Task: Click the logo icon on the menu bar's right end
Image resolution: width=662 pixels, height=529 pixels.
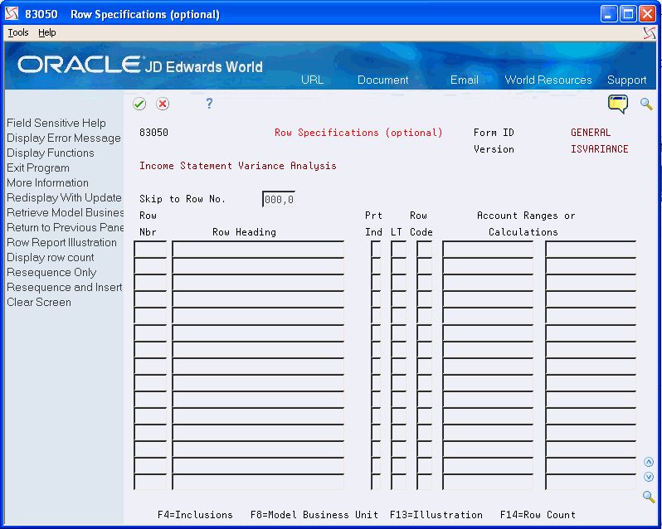Action: tap(650, 32)
